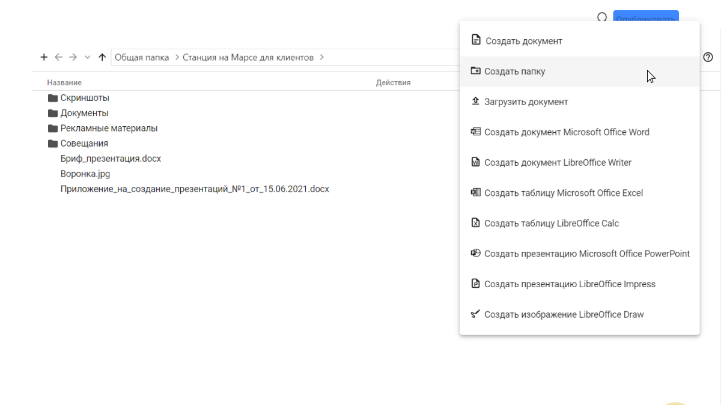This screenshot has width=721, height=405.
Task: Click the LibreOffice Calc icon in the menu
Action: 475,223
